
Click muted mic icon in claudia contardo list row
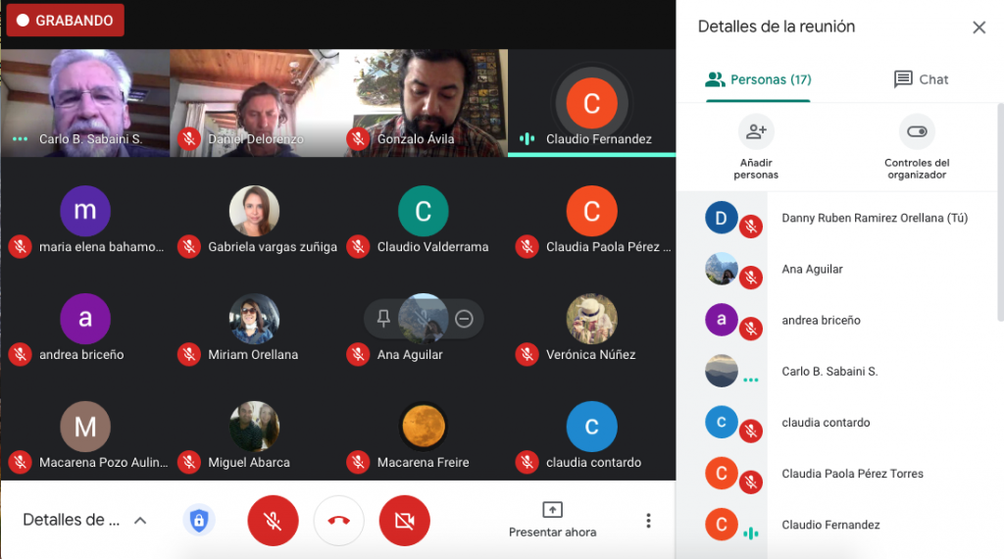[x=751, y=431]
